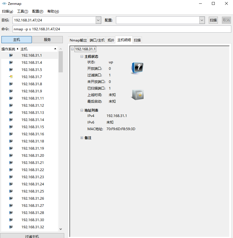Screen dimensions: 233x238
Task: Click OS icon beside host 192.168.31.24
Action: 11,184
